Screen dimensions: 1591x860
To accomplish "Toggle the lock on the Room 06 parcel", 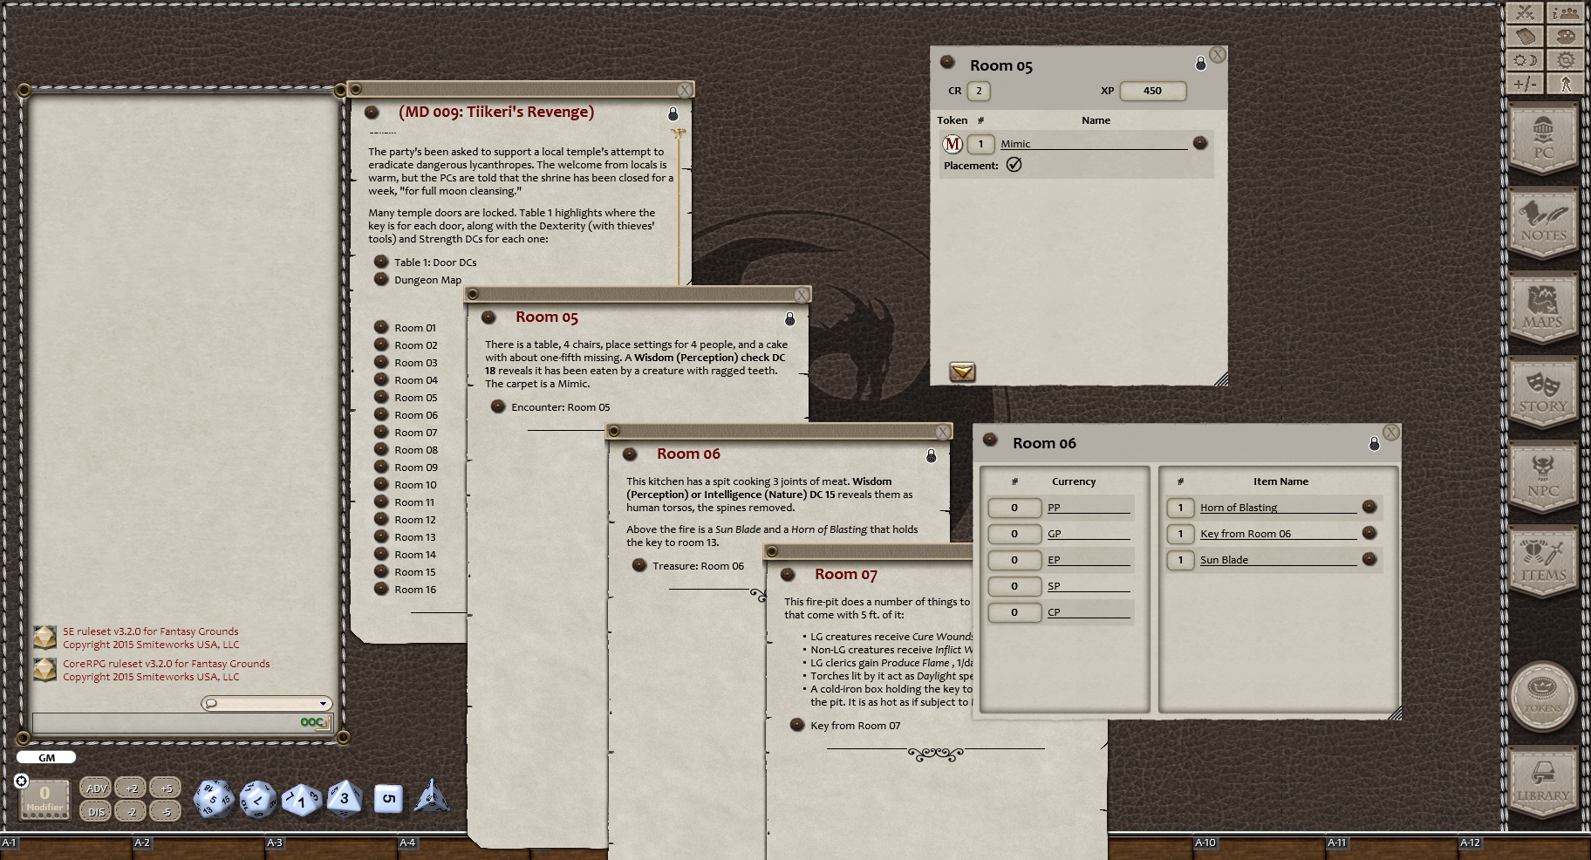I will point(1376,442).
